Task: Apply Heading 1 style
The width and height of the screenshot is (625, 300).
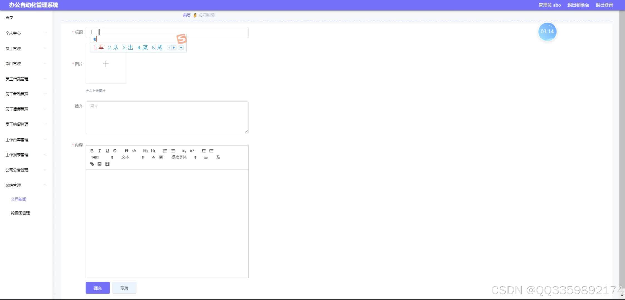Action: [145, 151]
